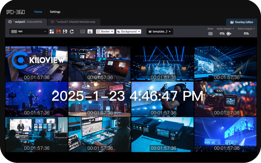Viewport: 261px width, 163px height.
Task: Switch to the output2 tab
Action: click(x=74, y=22)
